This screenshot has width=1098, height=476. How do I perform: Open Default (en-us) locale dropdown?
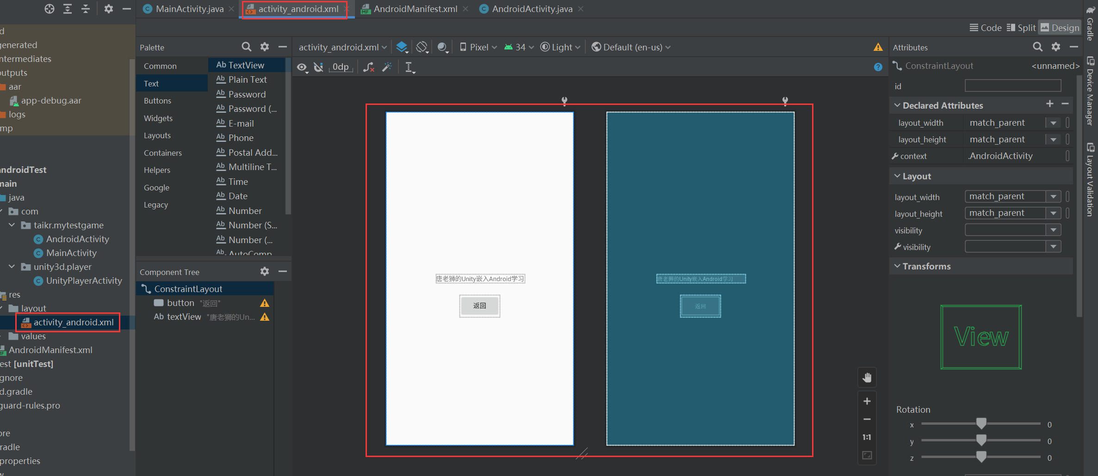tap(631, 47)
